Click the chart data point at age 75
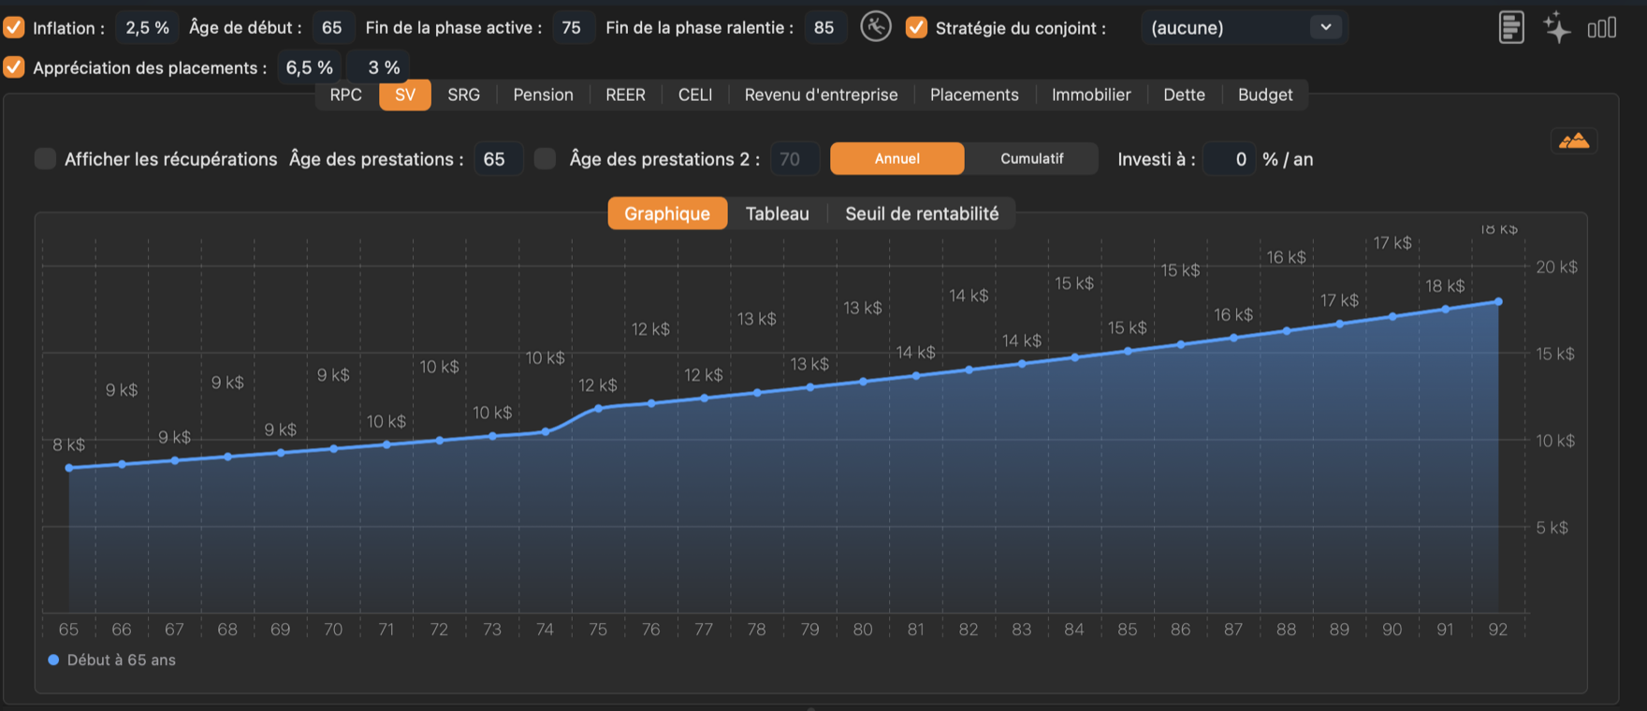The width and height of the screenshot is (1647, 711). (598, 408)
